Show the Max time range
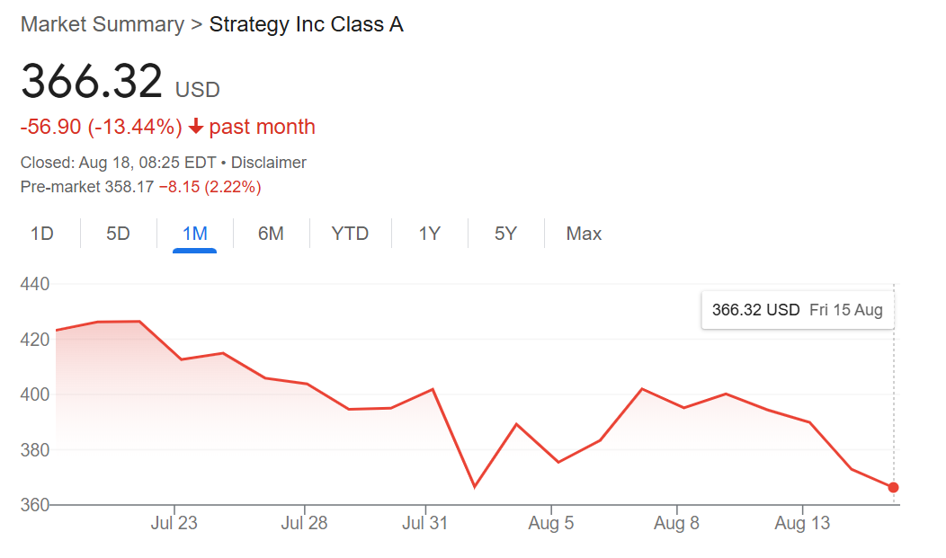Image resolution: width=946 pixels, height=558 pixels. click(584, 234)
